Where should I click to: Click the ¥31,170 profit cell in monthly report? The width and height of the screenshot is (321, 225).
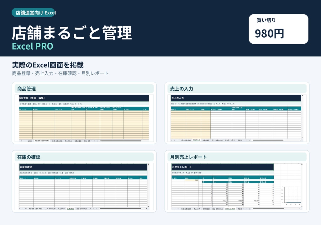(x=252, y=201)
